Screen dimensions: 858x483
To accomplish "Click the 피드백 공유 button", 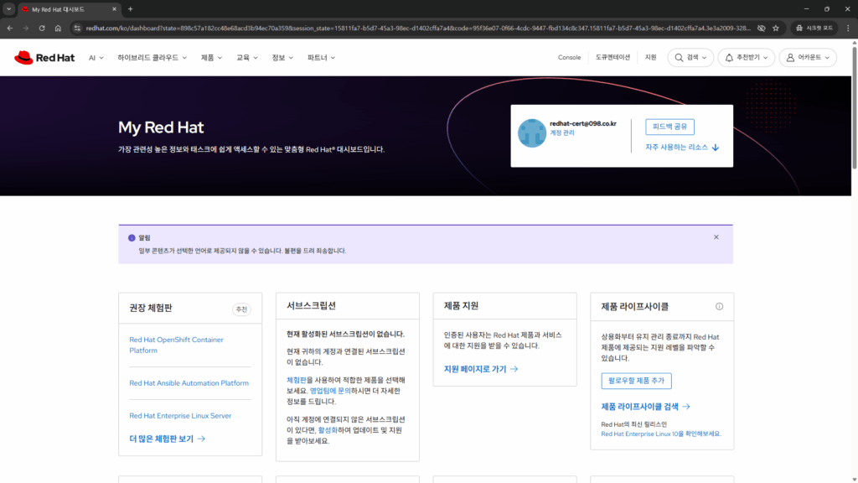I will pos(669,127).
